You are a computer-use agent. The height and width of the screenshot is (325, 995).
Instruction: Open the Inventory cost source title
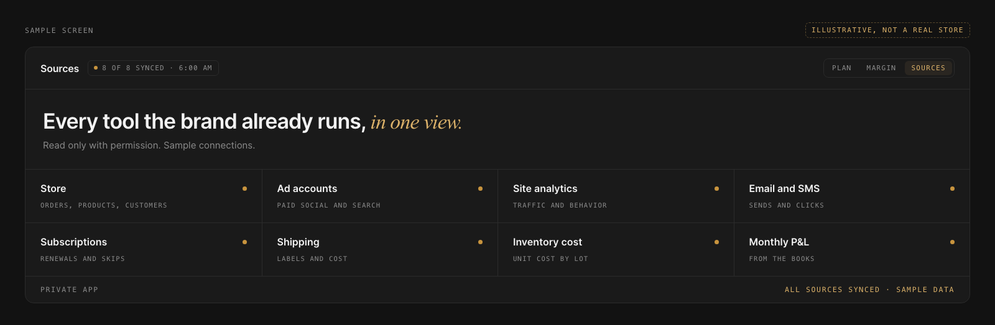pyautogui.click(x=547, y=242)
